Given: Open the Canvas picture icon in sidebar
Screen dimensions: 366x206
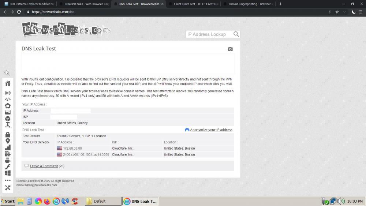Looking at the screenshot, I should [x=8, y=112].
